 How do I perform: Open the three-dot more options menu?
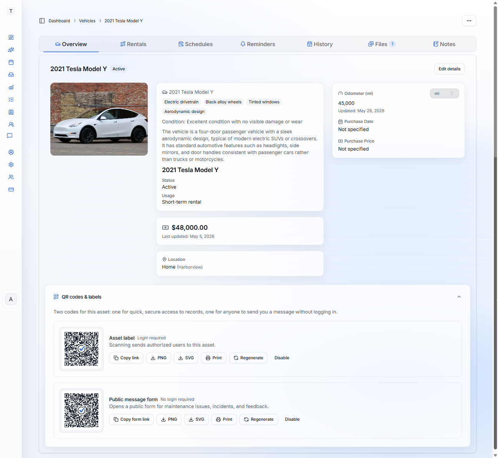pos(469,21)
